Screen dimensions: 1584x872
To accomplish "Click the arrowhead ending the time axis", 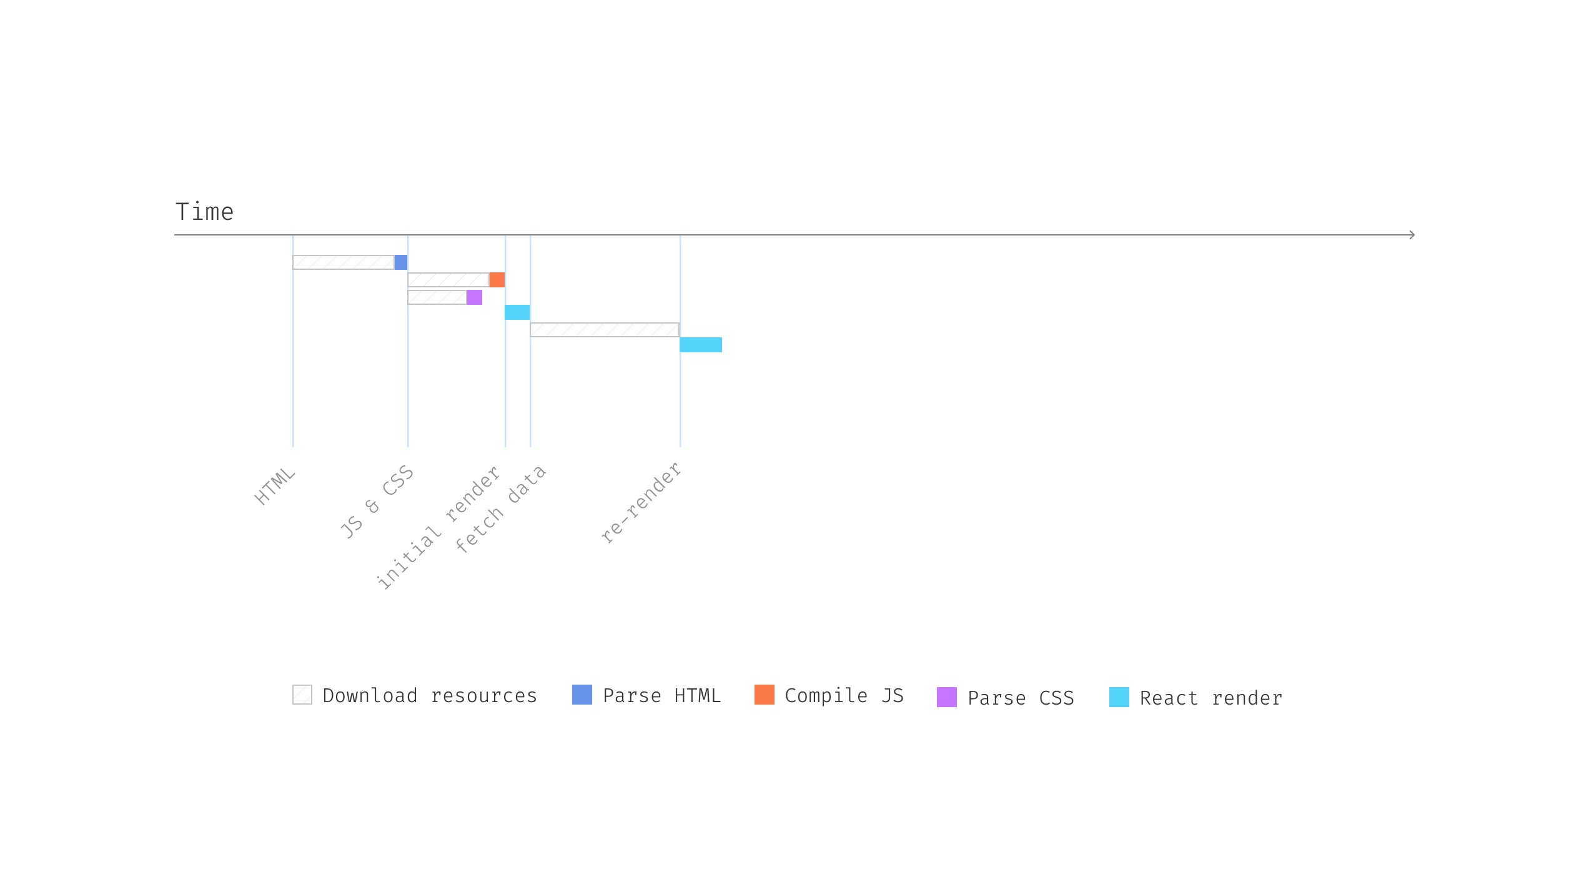I will click(x=1412, y=235).
